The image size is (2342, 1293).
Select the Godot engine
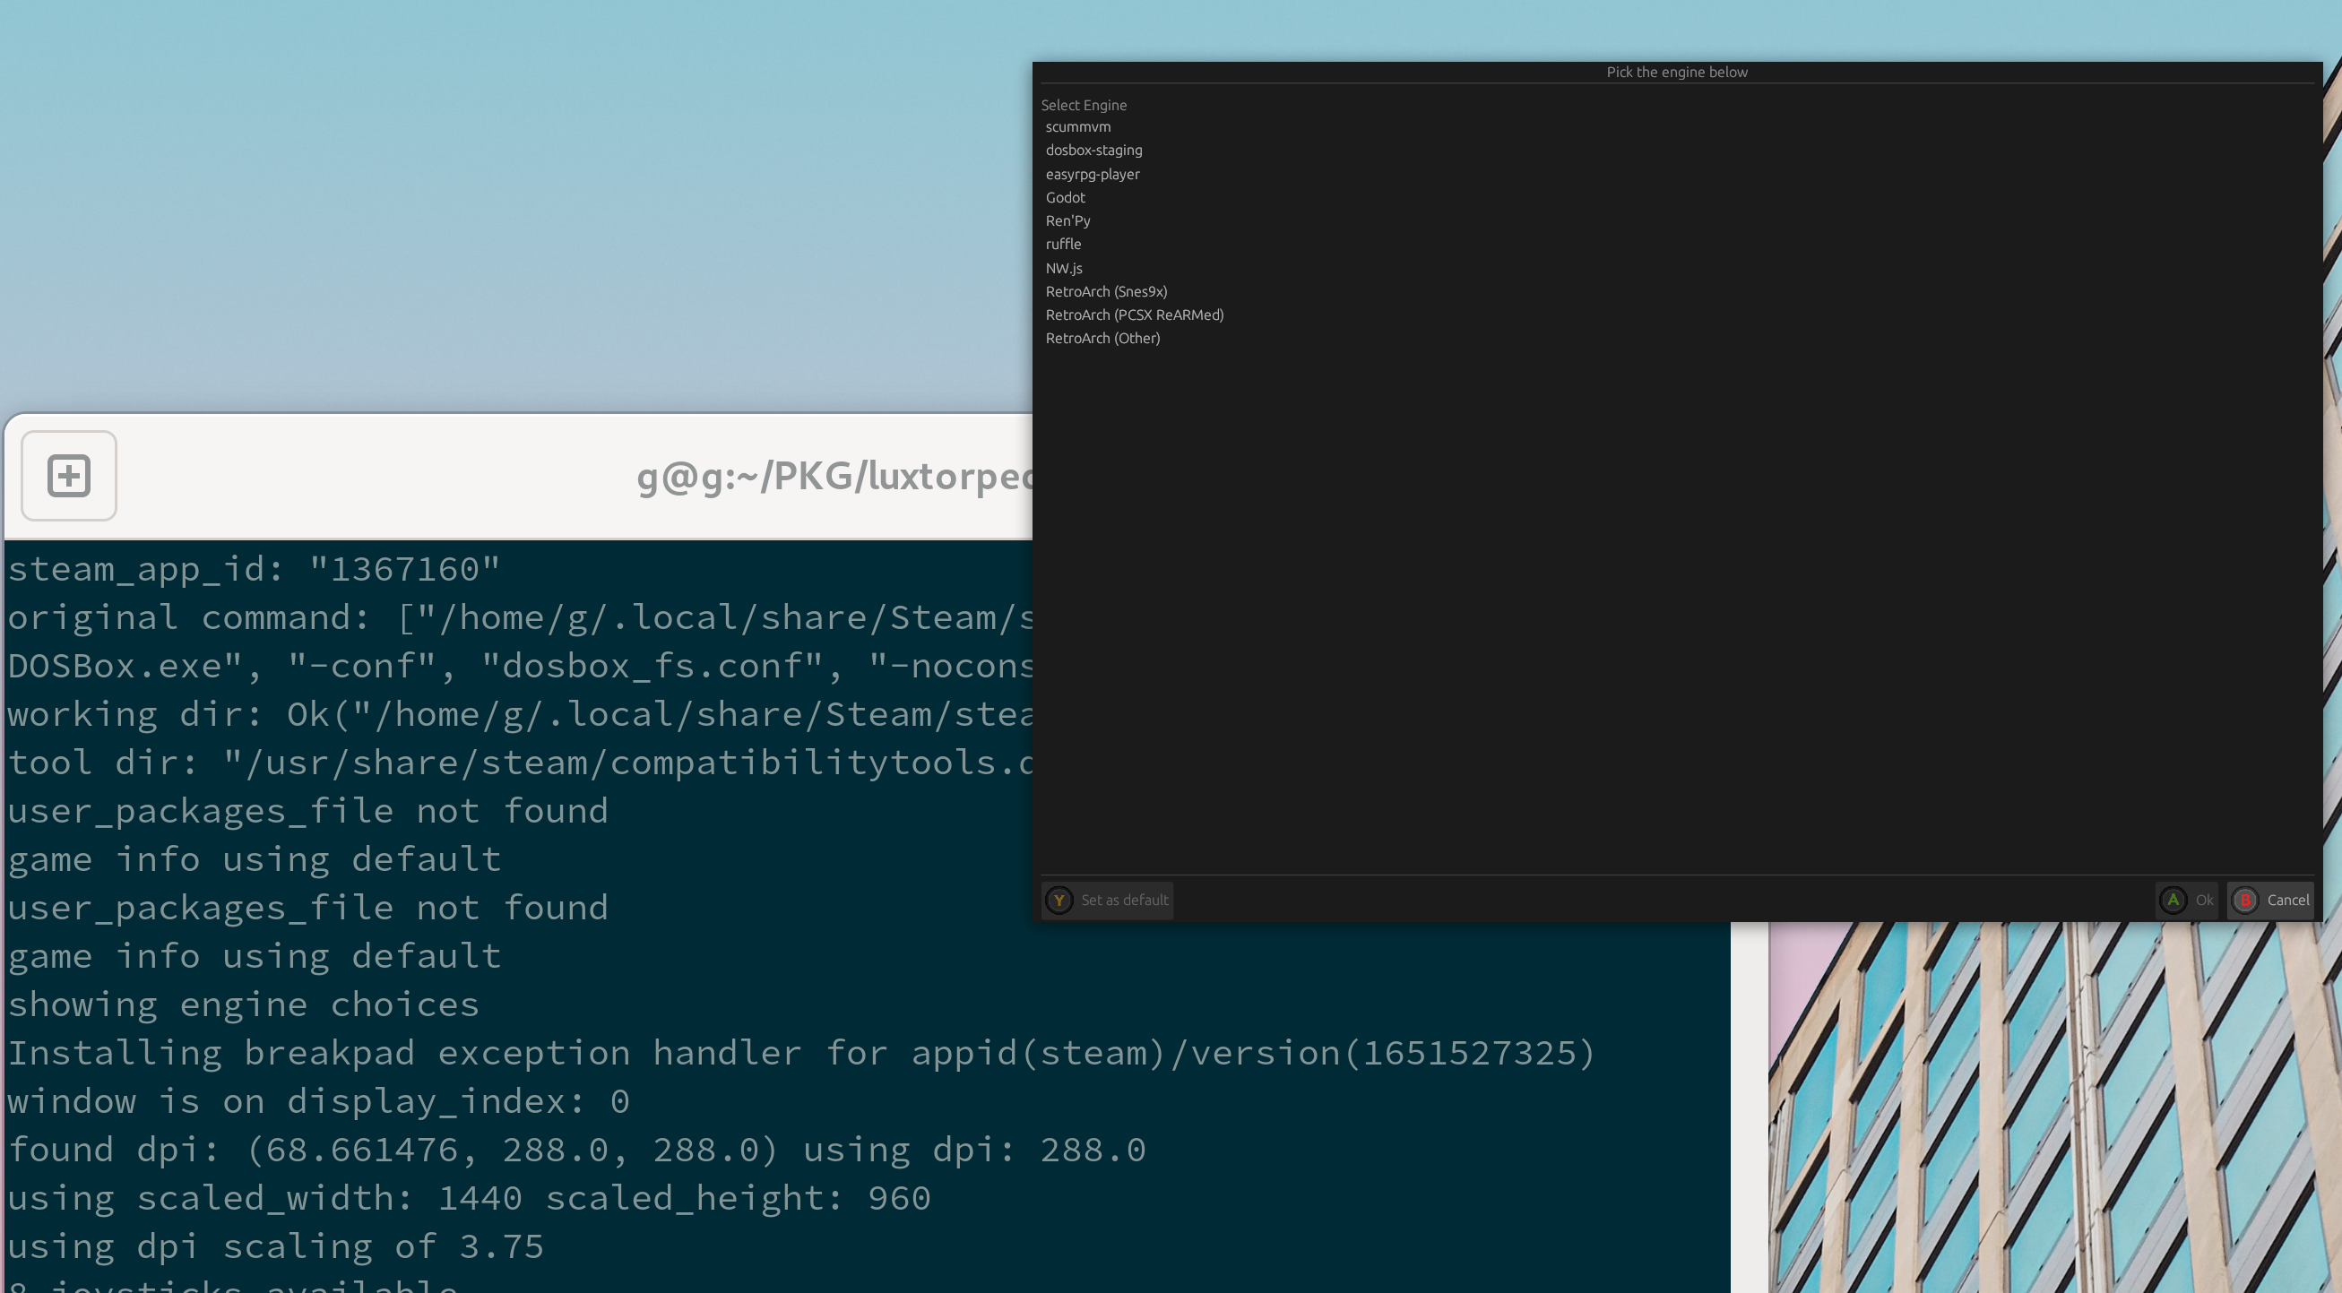(x=1066, y=197)
